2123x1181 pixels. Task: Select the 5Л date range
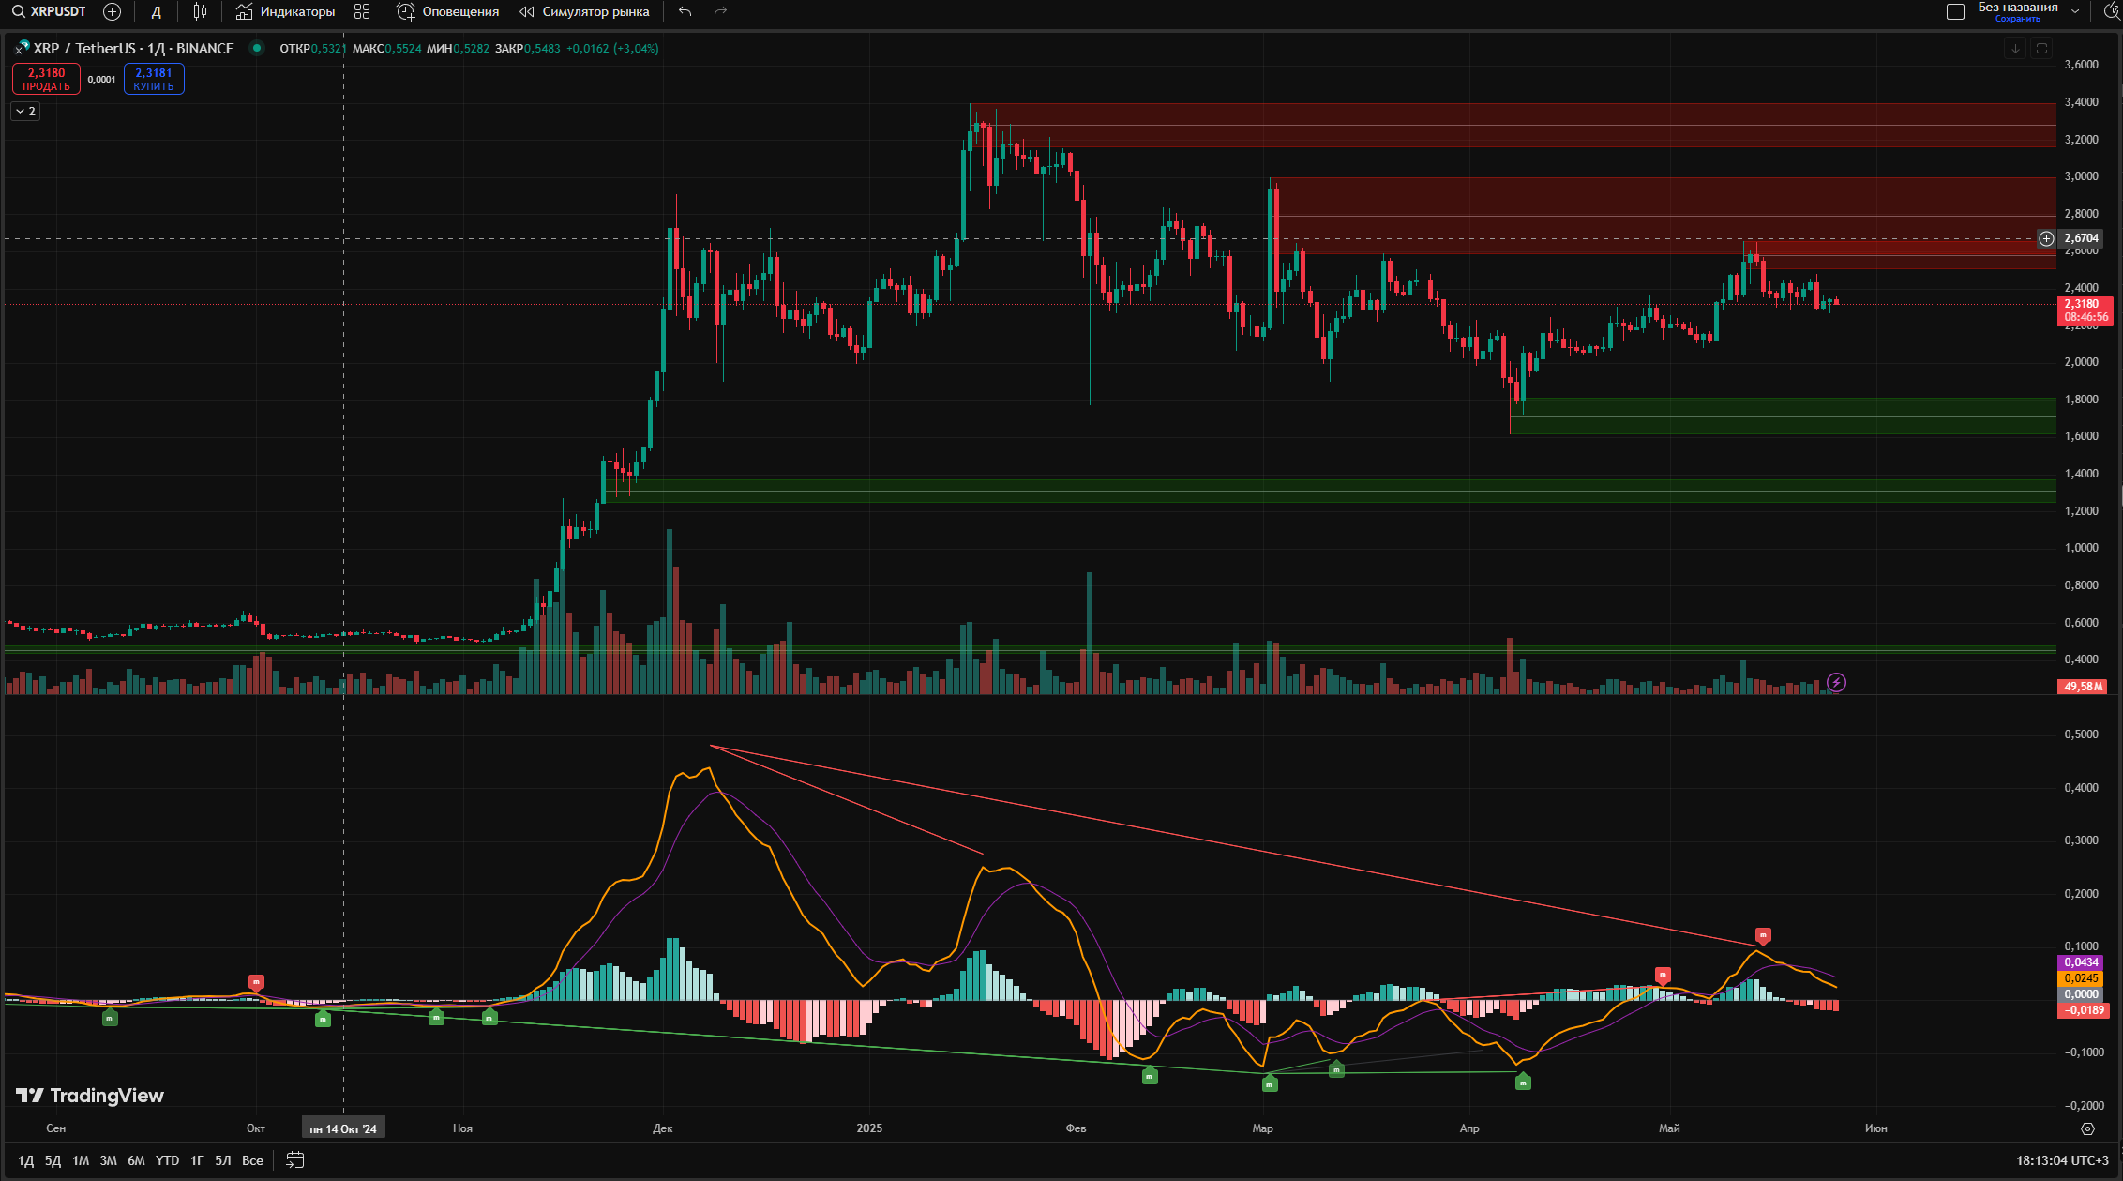coord(223,1161)
